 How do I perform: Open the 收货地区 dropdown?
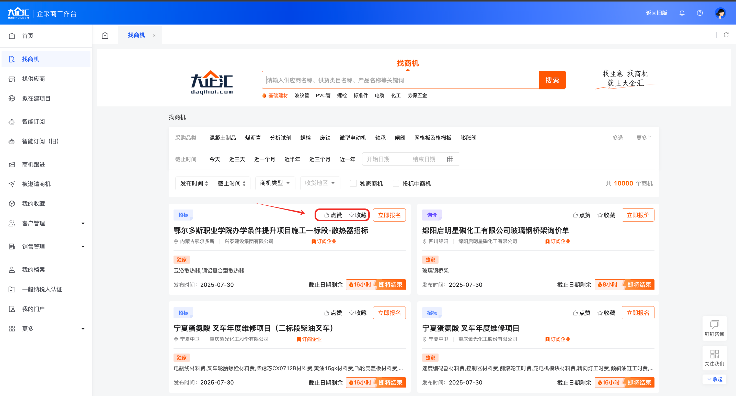[x=320, y=183]
